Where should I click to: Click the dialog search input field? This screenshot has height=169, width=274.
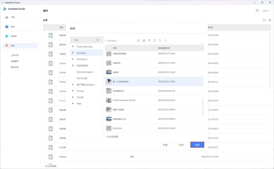(185, 41)
